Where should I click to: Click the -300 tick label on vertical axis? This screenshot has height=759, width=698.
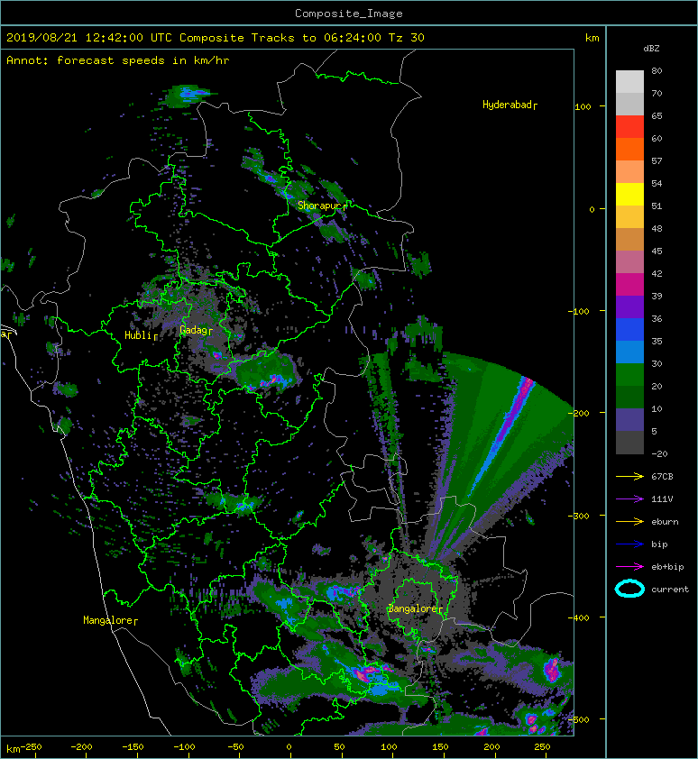click(580, 516)
